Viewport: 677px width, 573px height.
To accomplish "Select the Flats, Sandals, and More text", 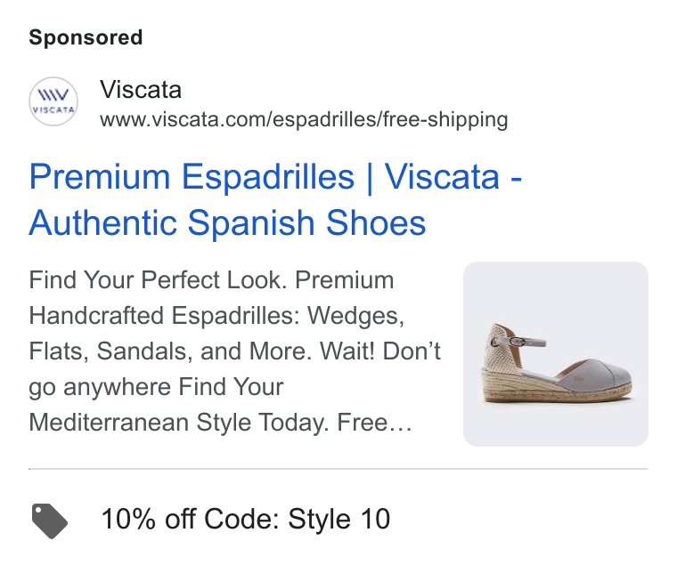I will (170, 351).
